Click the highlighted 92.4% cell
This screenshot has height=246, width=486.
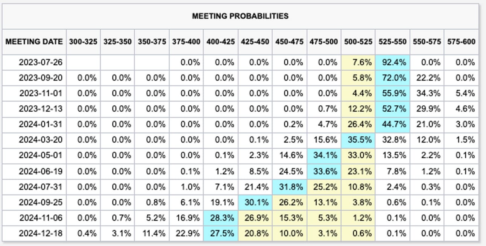pos(393,62)
